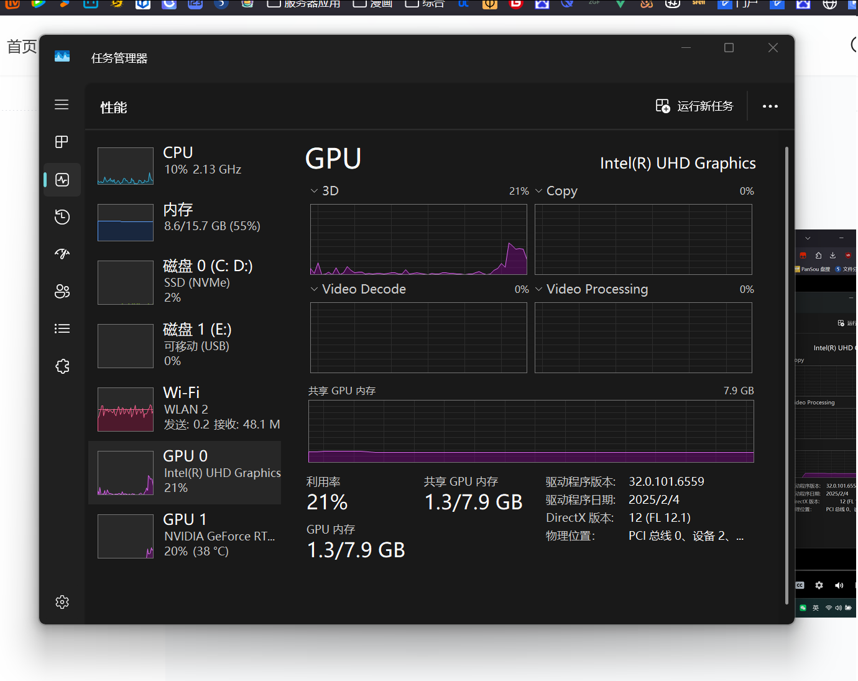Click the vertical scrollbar of the GPU pane

tap(786, 375)
